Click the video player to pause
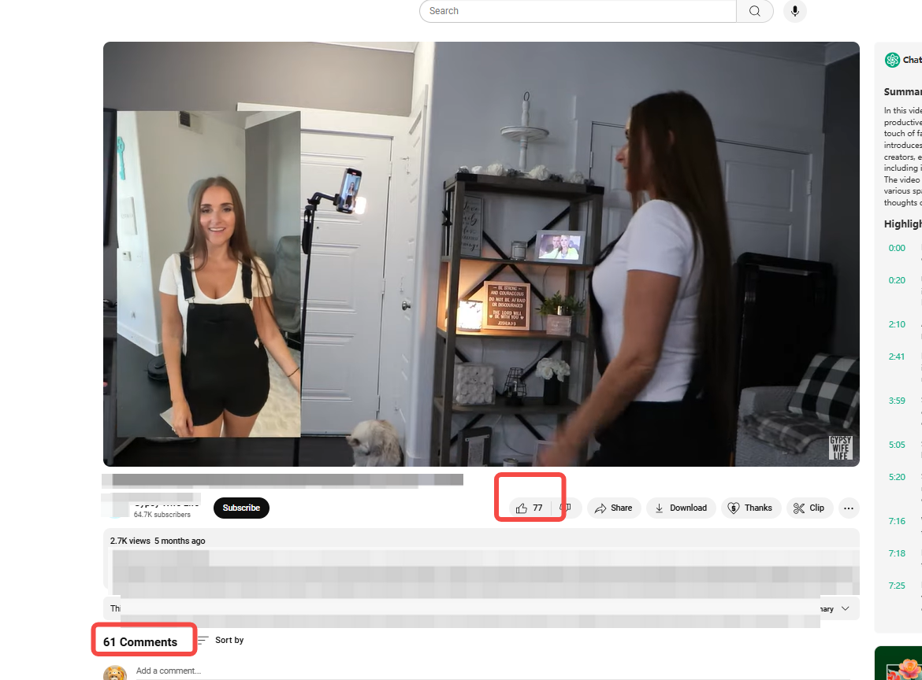This screenshot has height=680, width=922. click(x=481, y=253)
